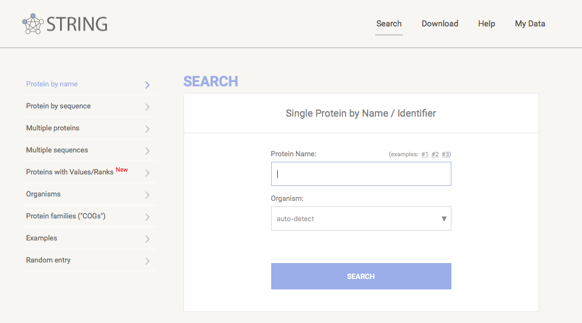Open the My Data page
The height and width of the screenshot is (323, 582).
tap(530, 24)
